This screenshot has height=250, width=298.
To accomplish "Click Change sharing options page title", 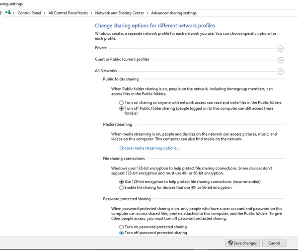I will (155, 26).
